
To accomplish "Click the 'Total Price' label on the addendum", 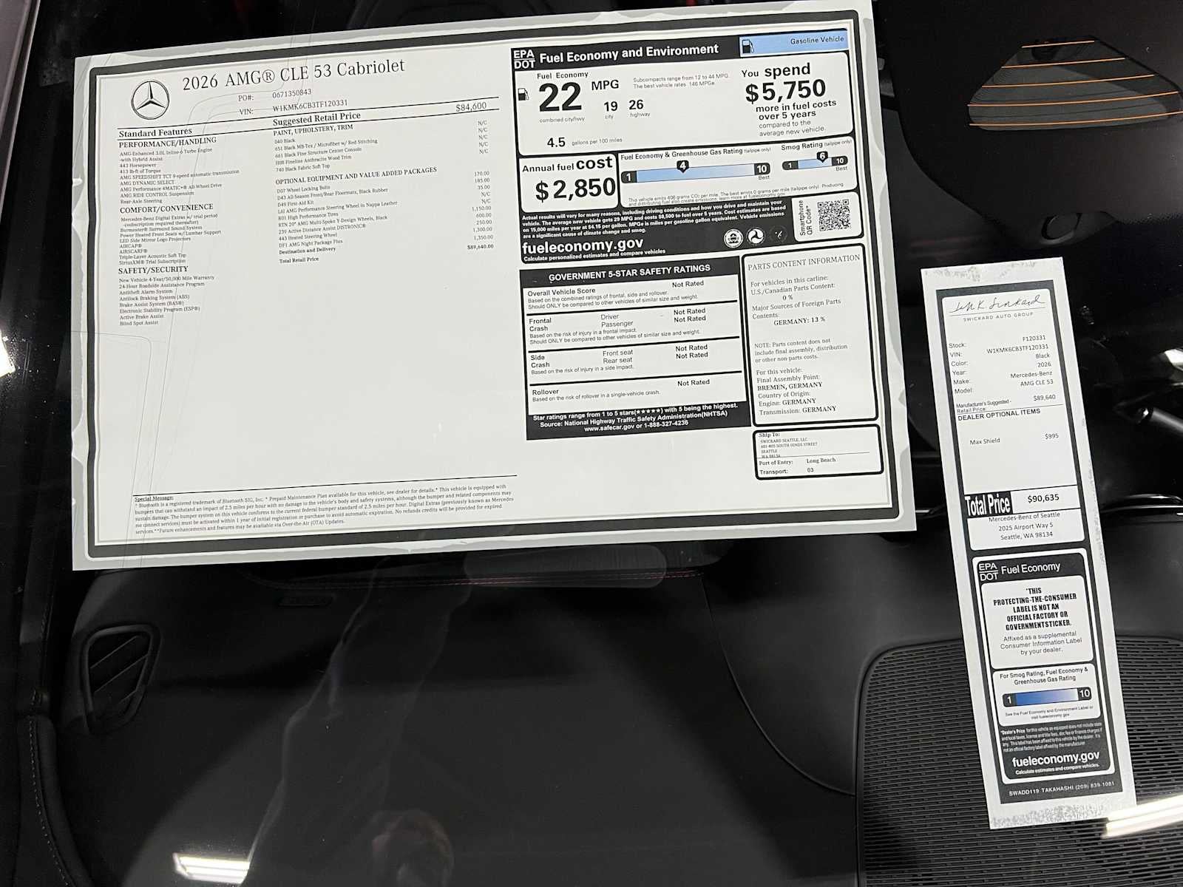I will (988, 506).
